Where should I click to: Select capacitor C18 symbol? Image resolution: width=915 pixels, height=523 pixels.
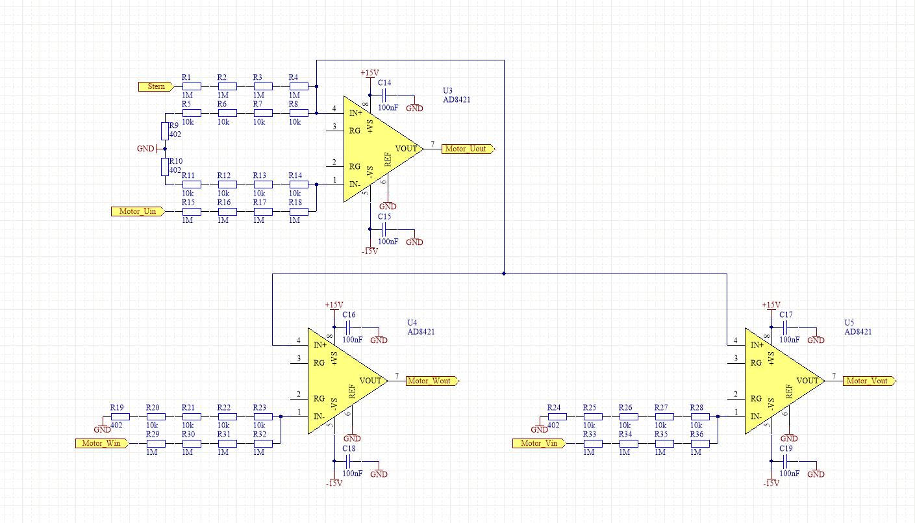tap(348, 461)
